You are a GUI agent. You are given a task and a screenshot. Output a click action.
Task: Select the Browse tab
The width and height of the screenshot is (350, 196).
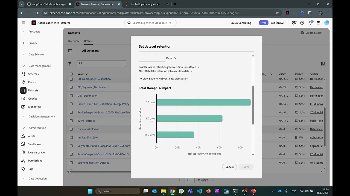pyautogui.click(x=88, y=41)
